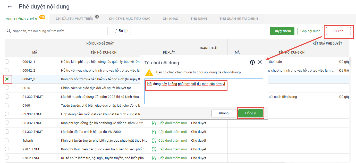Select radio button for row 00042_1
356x163 pixels.
[7, 62]
